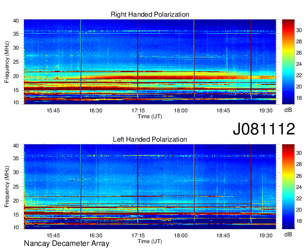Click the bottom color bar "dB" unit label

(288, 234)
